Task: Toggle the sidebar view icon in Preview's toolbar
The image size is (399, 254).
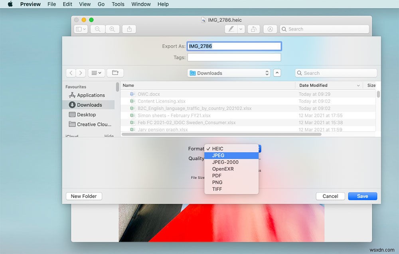Action: point(80,29)
